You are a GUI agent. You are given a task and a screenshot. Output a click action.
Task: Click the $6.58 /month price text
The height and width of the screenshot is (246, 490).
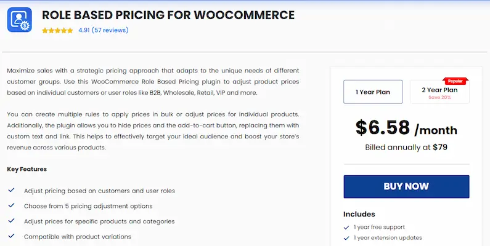click(x=406, y=128)
